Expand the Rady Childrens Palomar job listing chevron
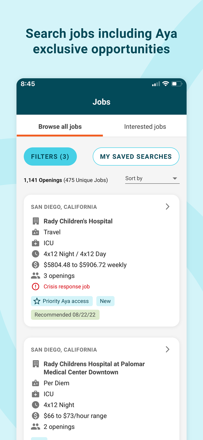Screen dimensions: 203x440 click(x=168, y=349)
